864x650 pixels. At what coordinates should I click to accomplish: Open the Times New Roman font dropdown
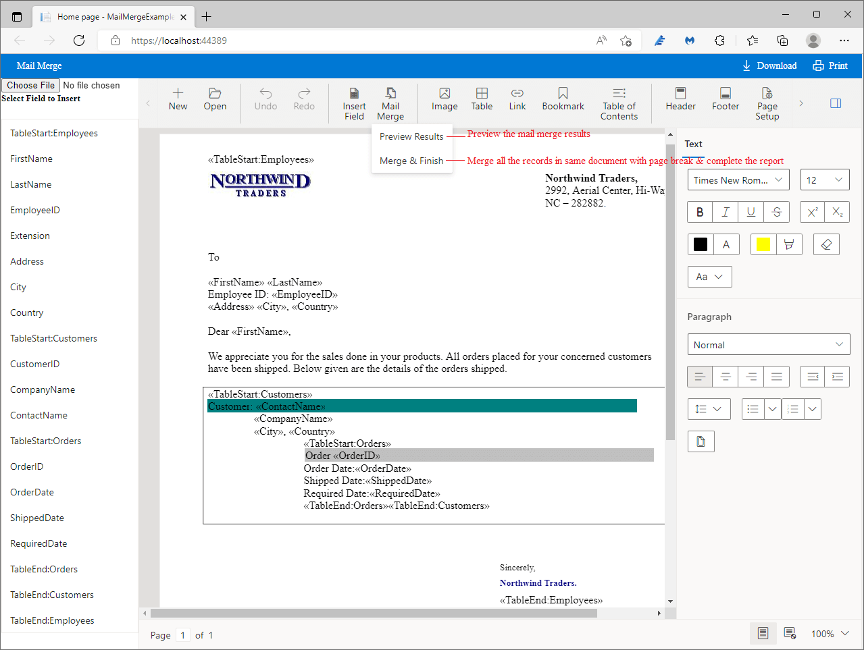(x=738, y=180)
